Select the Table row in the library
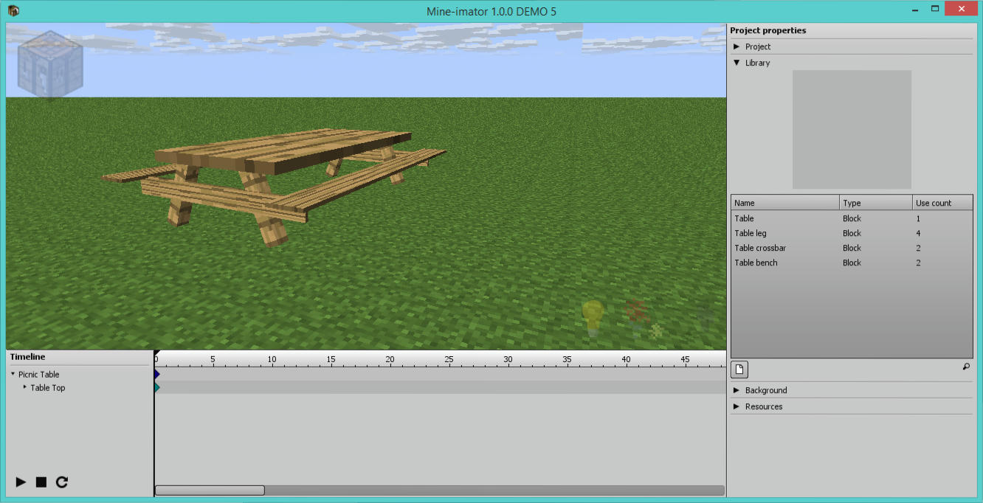Image resolution: width=983 pixels, height=503 pixels. (852, 218)
